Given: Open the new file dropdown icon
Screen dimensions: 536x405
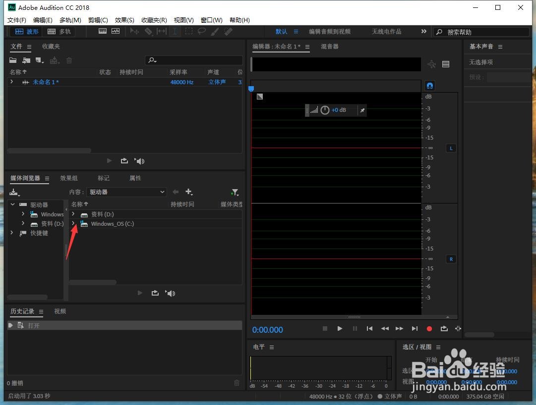Looking at the screenshot, I should click(x=40, y=60).
